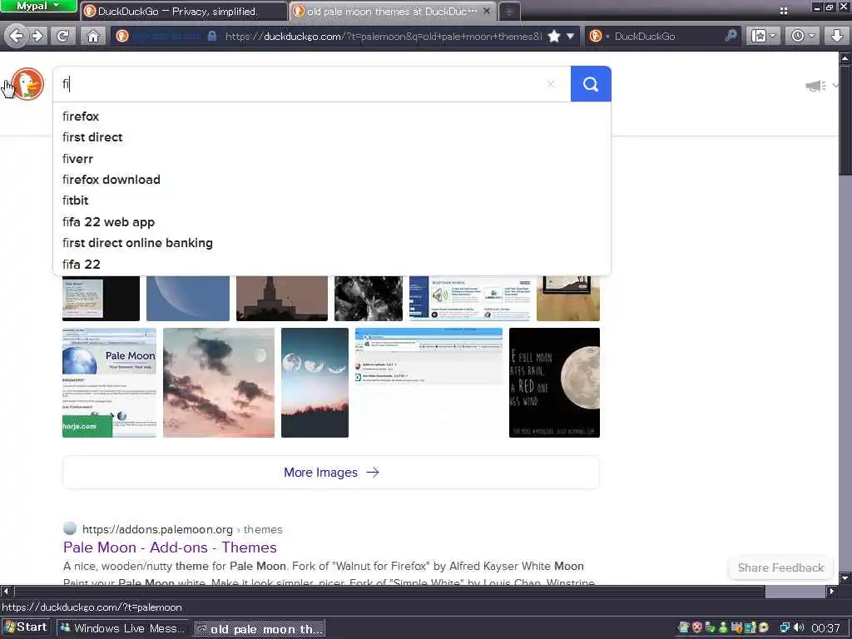
Task: Click the Share Feedback button
Action: (780, 567)
